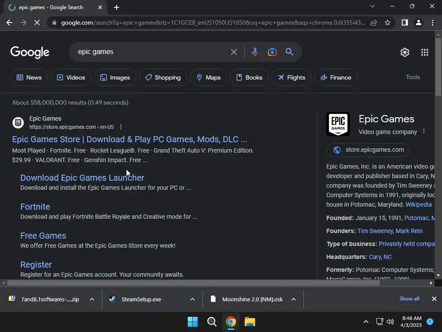Open knowledge panel more options
Image resolution: width=442 pixels, height=332 pixels.
(424, 131)
